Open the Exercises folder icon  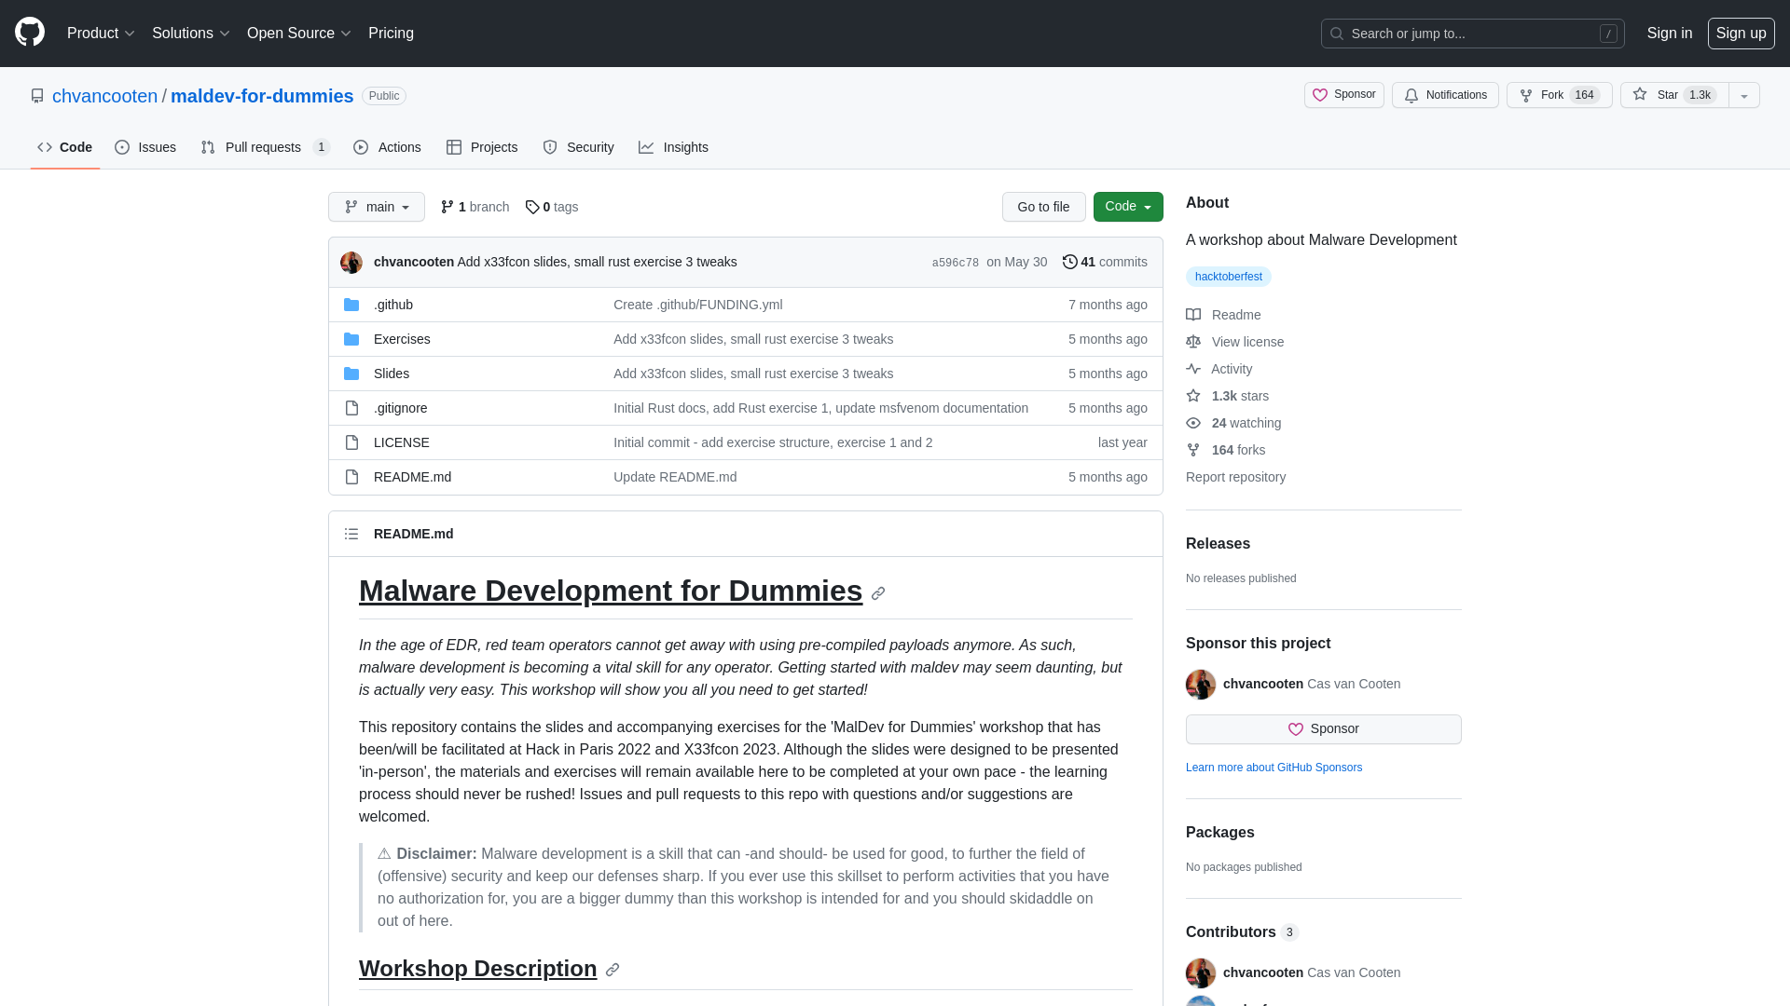point(351,339)
